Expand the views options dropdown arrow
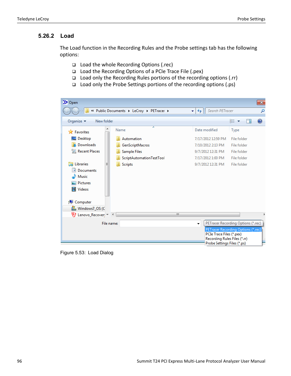This screenshot has height=376, width=291. tap(239, 121)
